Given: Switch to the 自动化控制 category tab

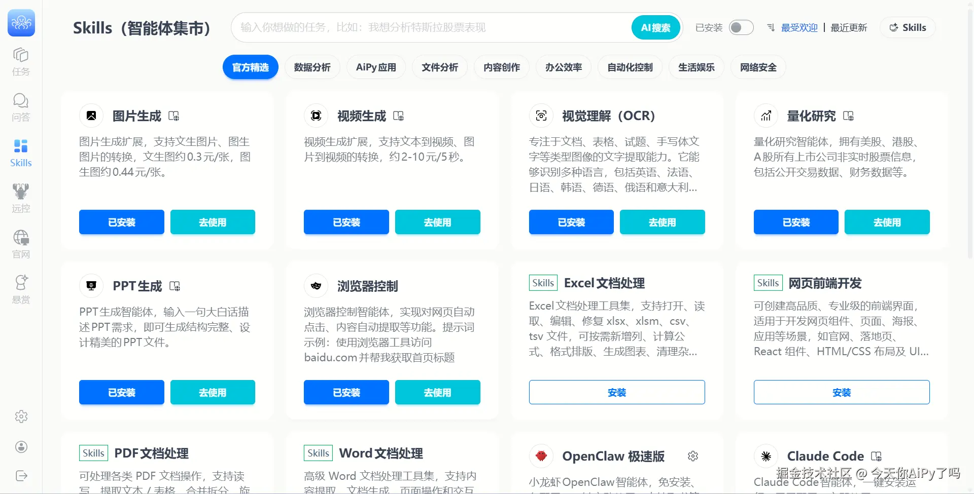Looking at the screenshot, I should point(630,67).
